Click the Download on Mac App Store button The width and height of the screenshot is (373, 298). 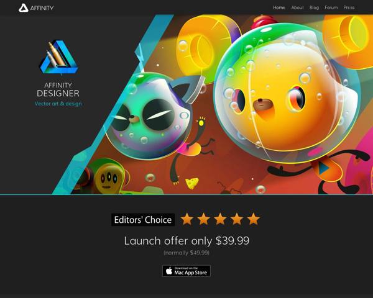click(186, 271)
